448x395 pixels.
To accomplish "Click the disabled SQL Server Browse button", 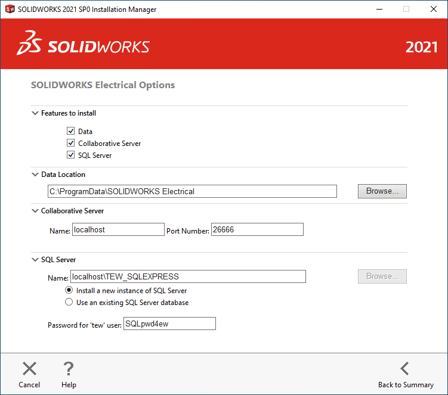I will point(382,276).
